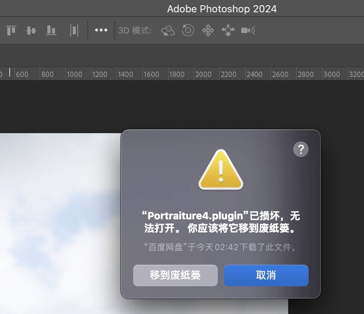Click the Portraiture4.plugin error message text
Screen dimensions: 364x314
[x=220, y=221]
